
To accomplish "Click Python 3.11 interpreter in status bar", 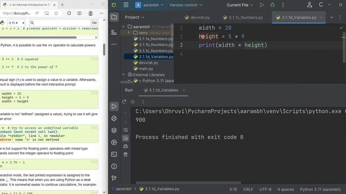I will click(x=320, y=189).
